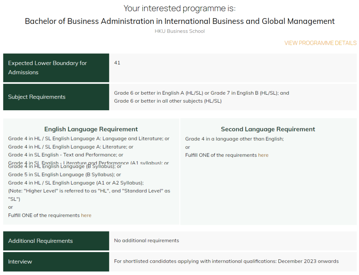This screenshot has width=359, height=275.
Task: Click the Grade 5 SL English Language B Syllabus line
Action: pos(64,175)
